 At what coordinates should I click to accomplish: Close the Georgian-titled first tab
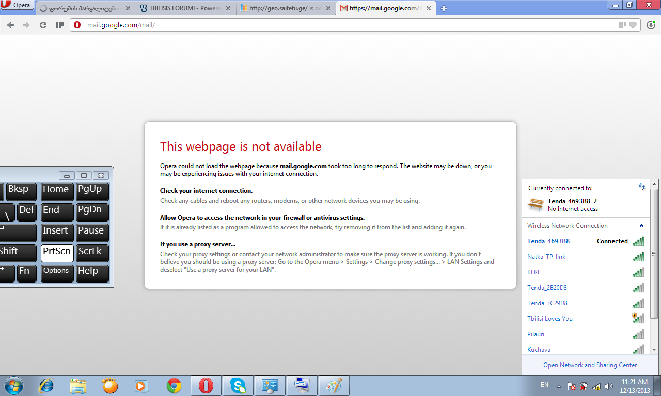[128, 8]
